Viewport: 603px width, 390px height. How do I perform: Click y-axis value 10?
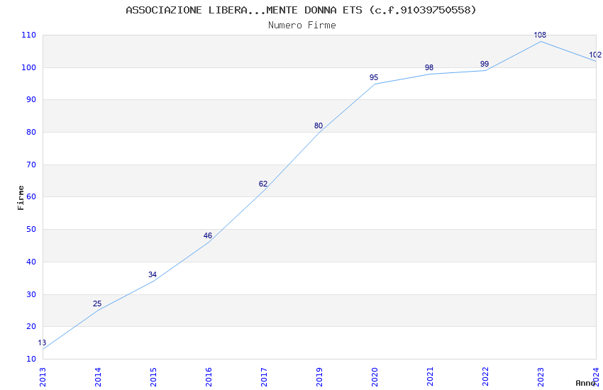(31, 360)
